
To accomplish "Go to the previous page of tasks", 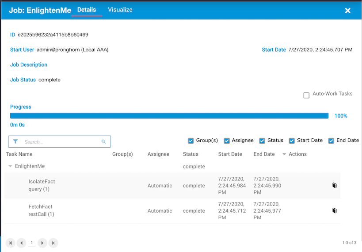I will (22, 243).
